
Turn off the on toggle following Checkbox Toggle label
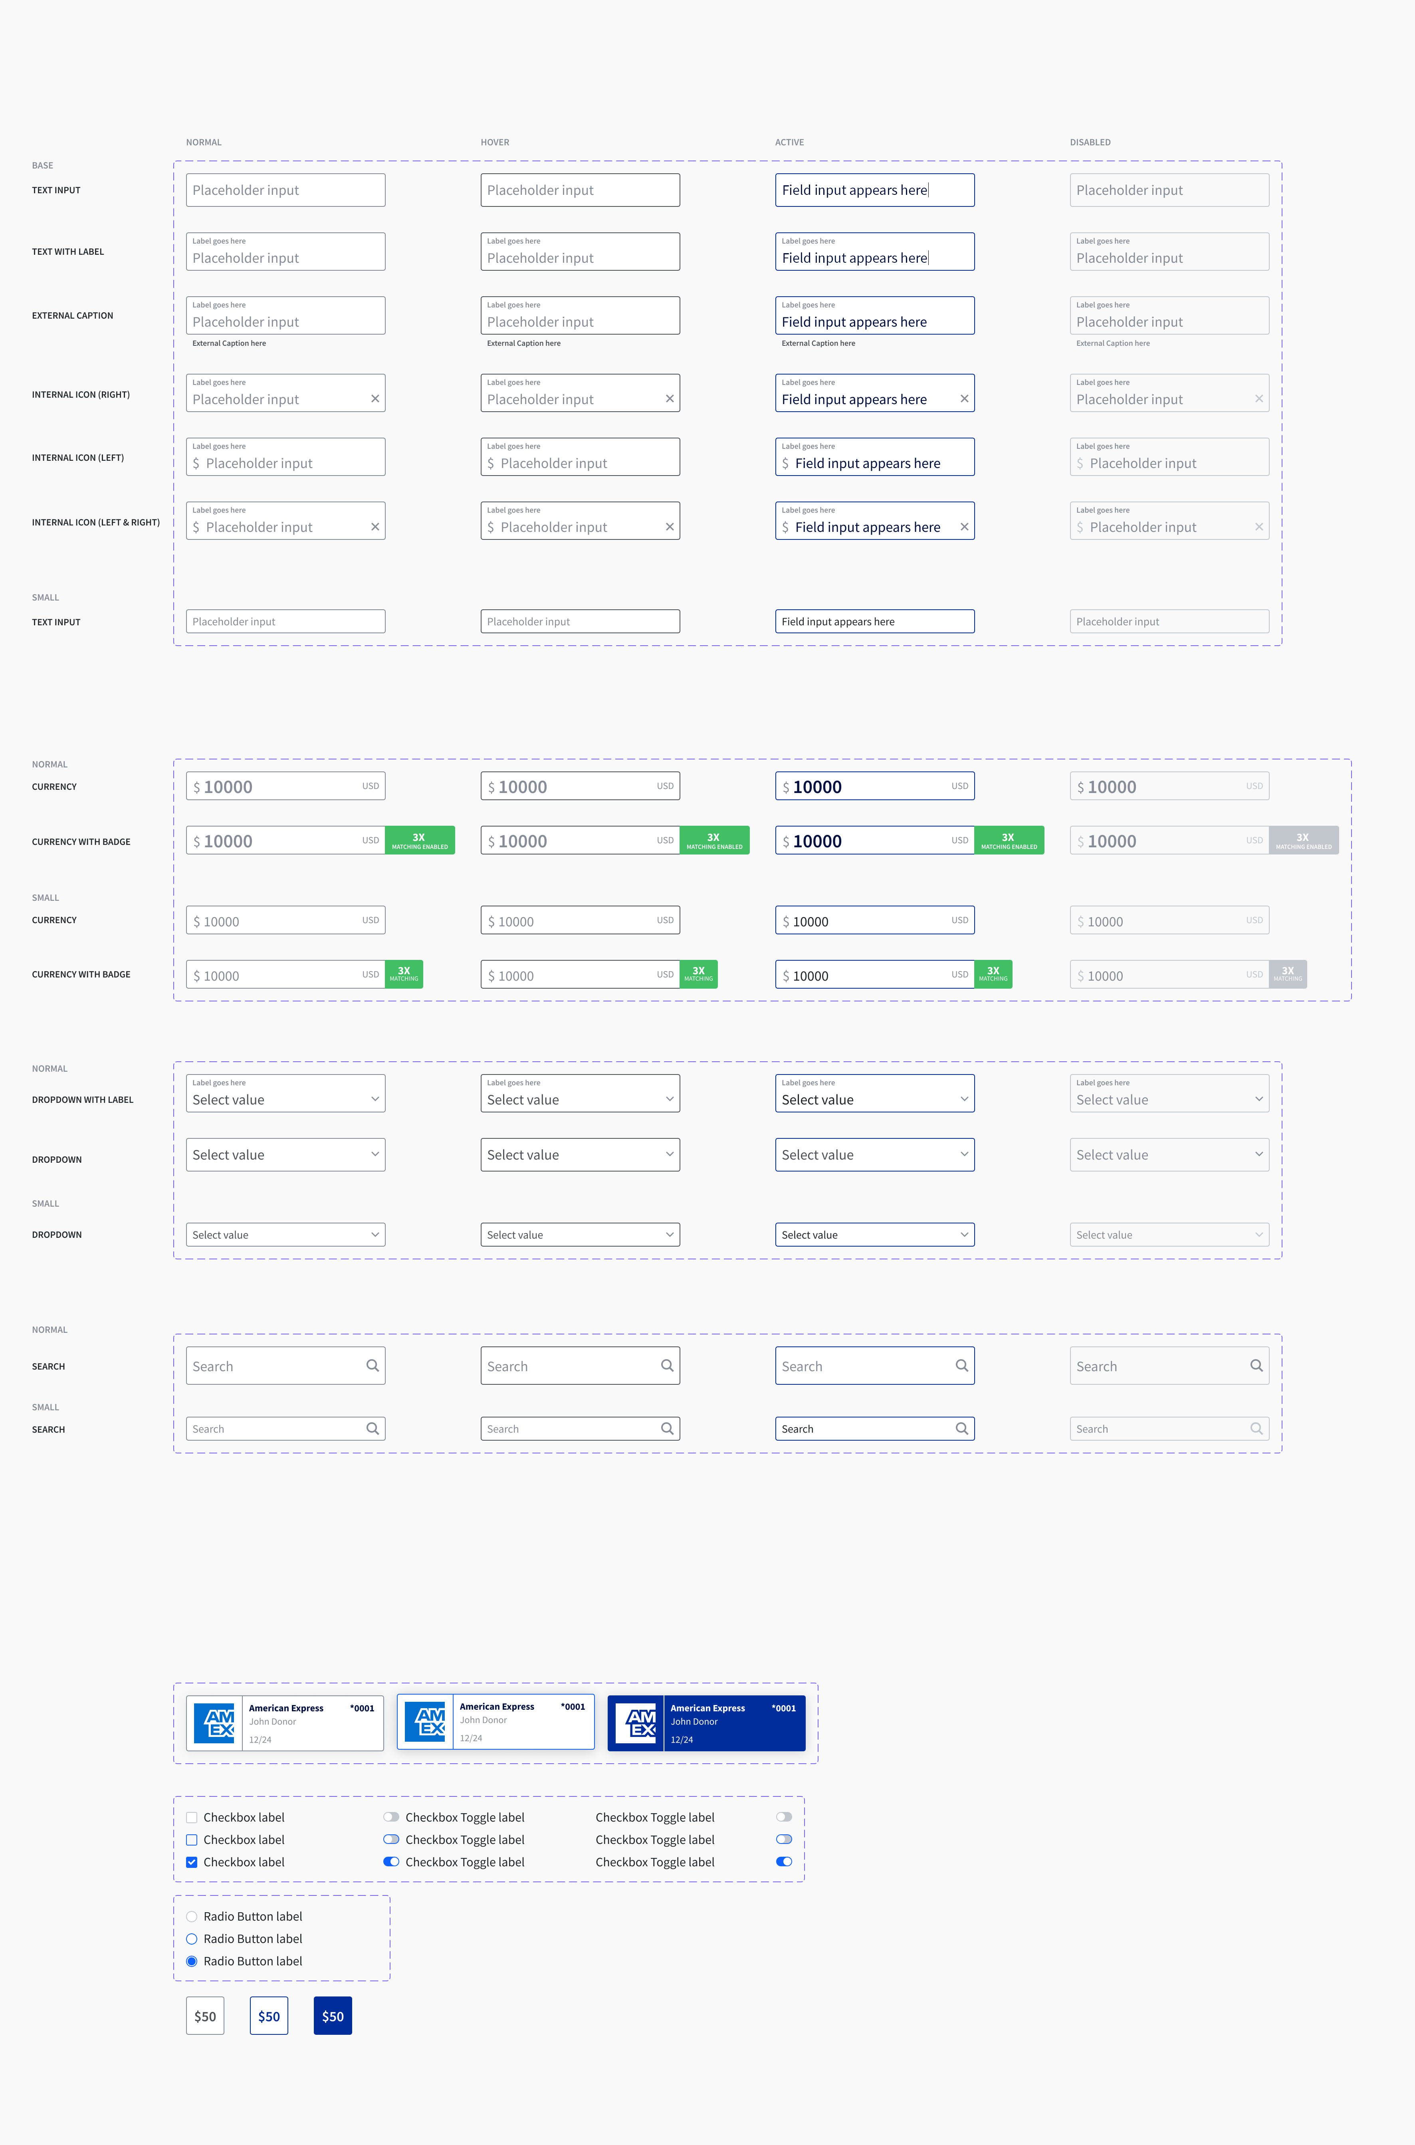(784, 1862)
